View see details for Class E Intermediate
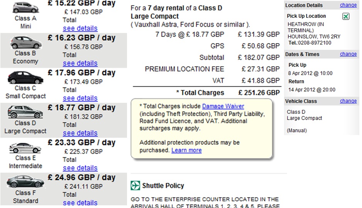The height and width of the screenshot is (208, 362). pyautogui.click(x=80, y=168)
